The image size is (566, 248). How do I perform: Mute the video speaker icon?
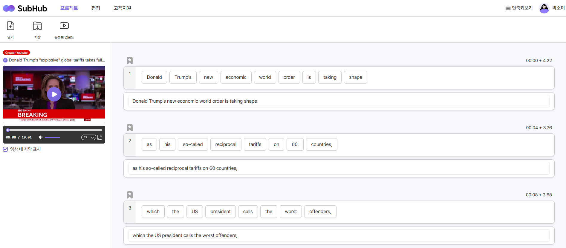41,137
